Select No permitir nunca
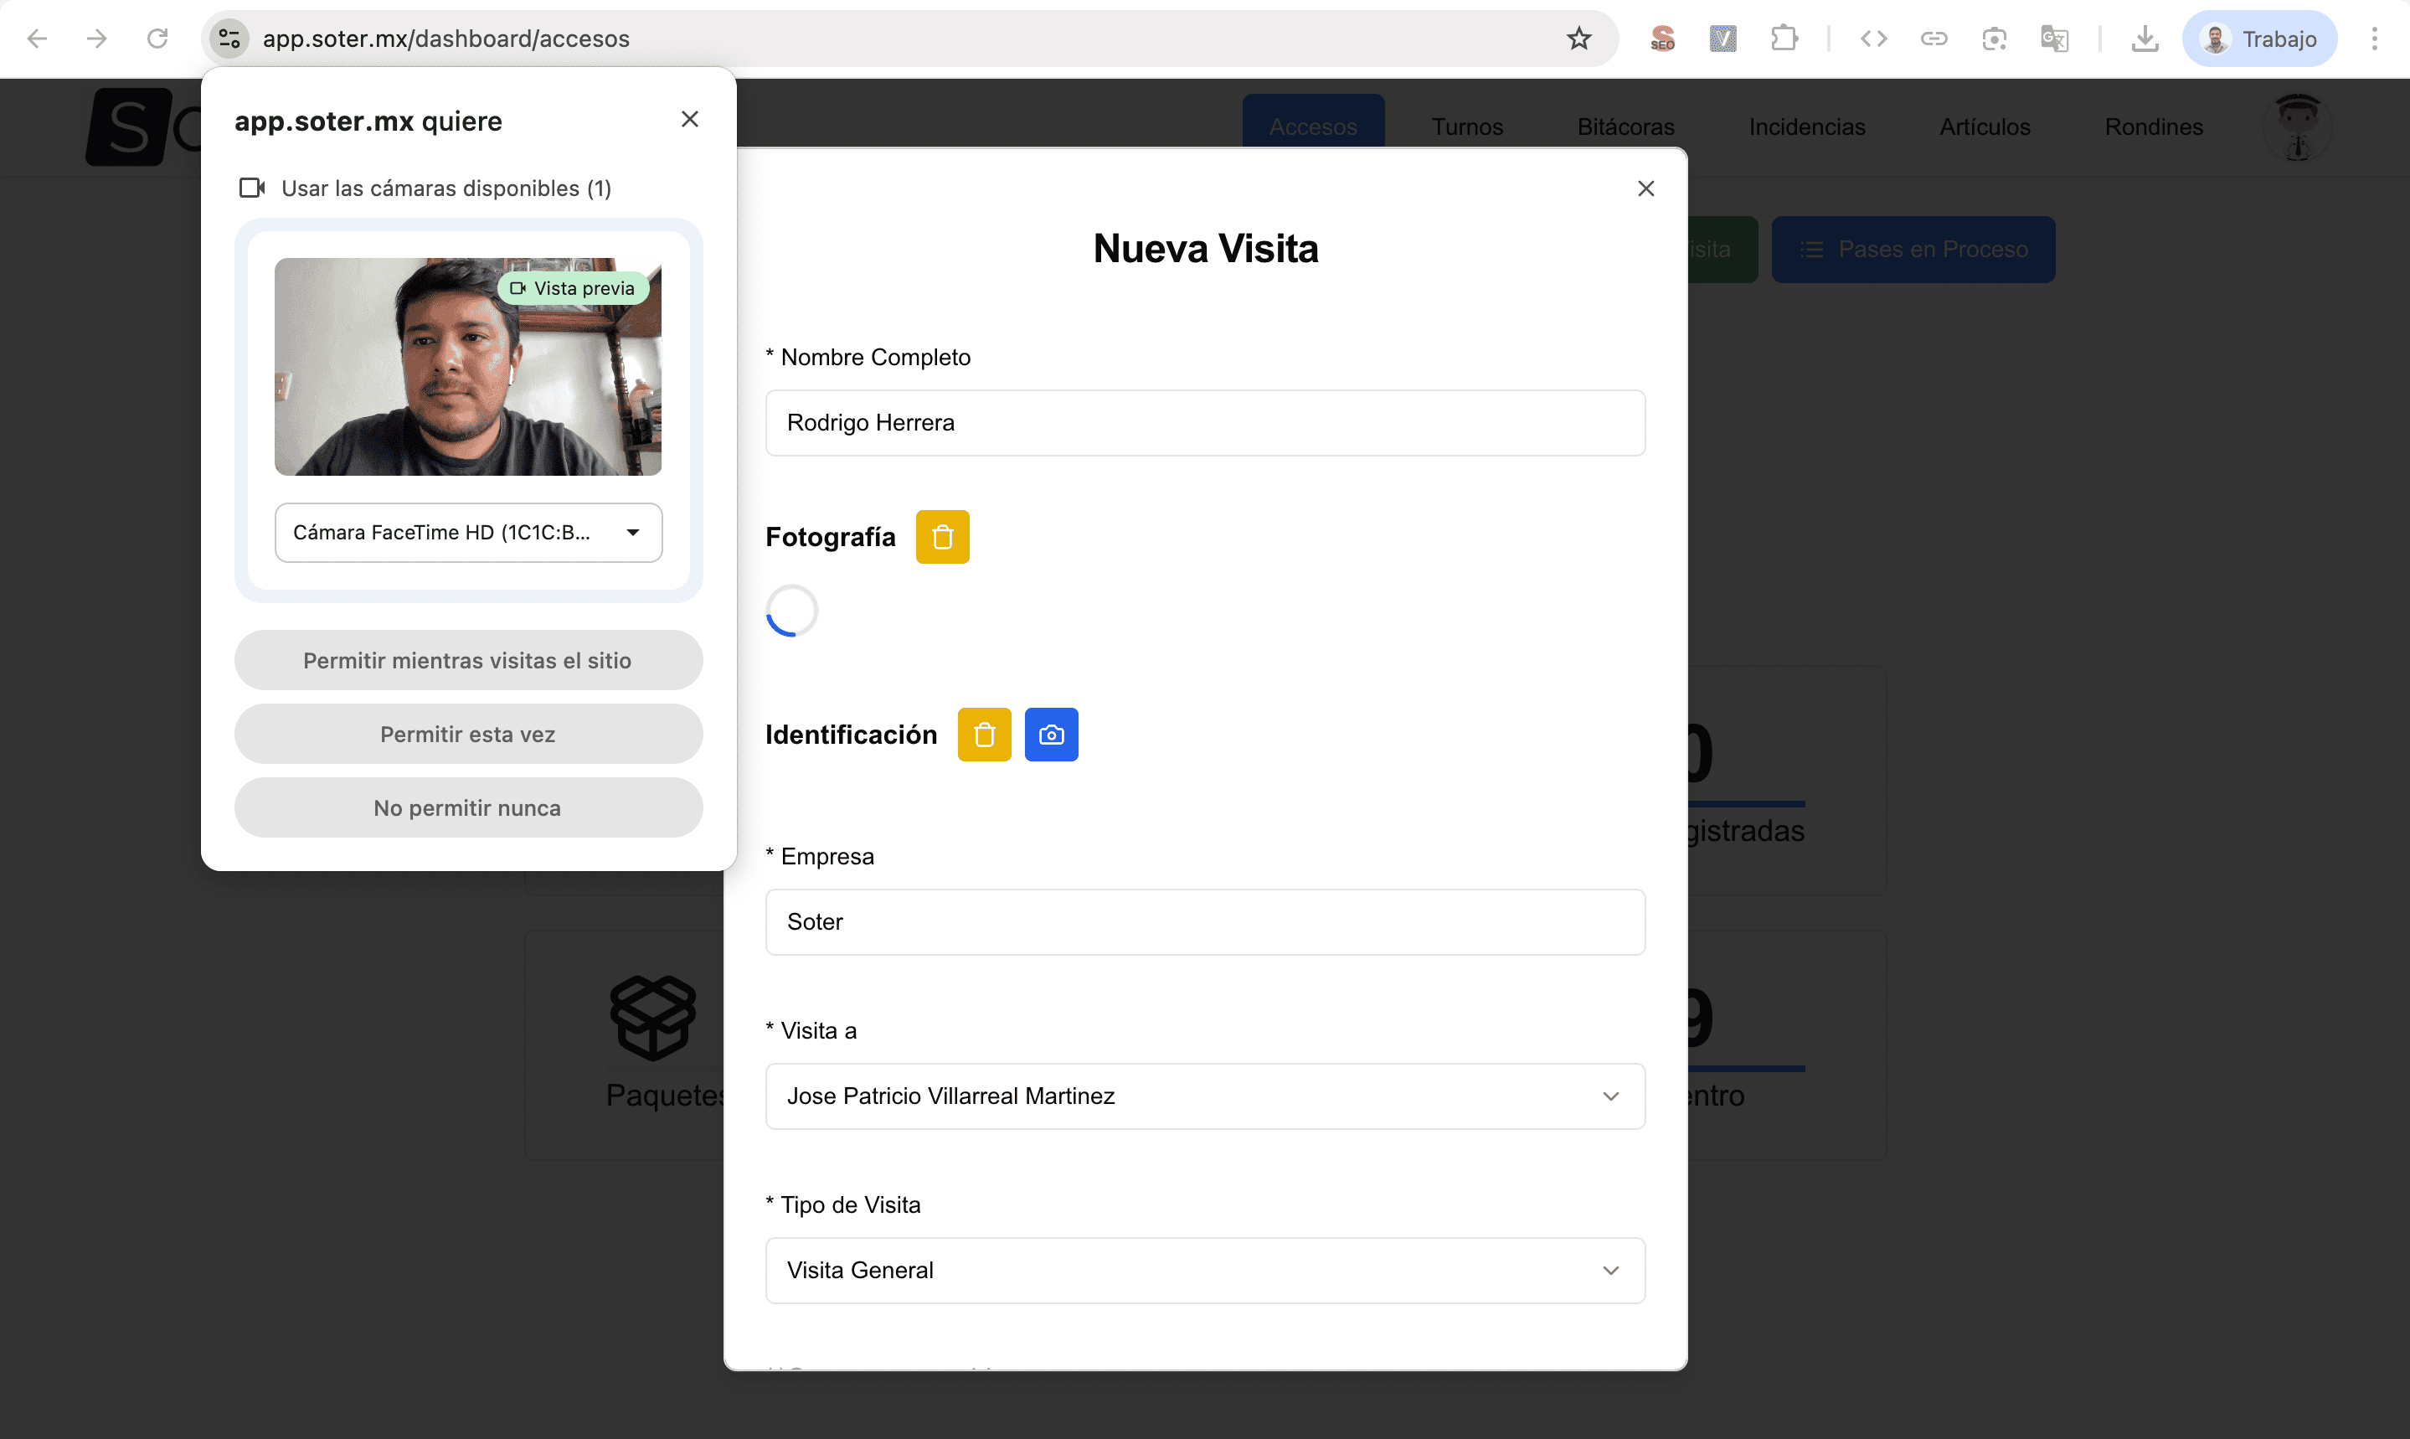 coord(467,807)
